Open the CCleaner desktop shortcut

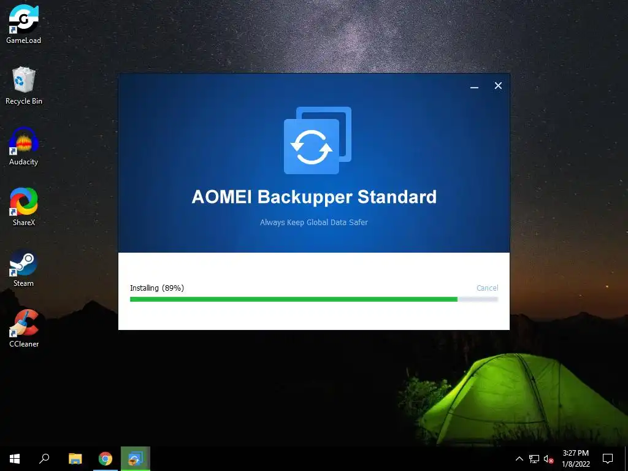pos(24,328)
